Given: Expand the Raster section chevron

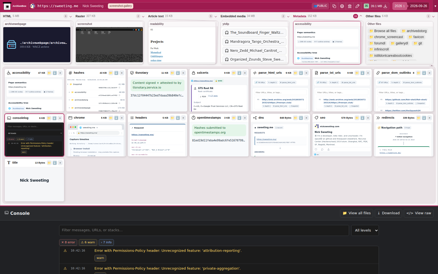Looking at the screenshot, I should 143,16.
